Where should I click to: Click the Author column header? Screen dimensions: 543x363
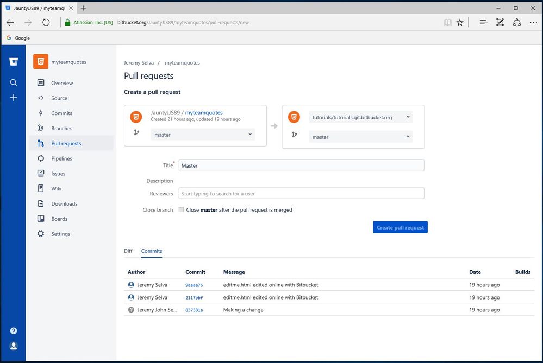[x=136, y=272]
